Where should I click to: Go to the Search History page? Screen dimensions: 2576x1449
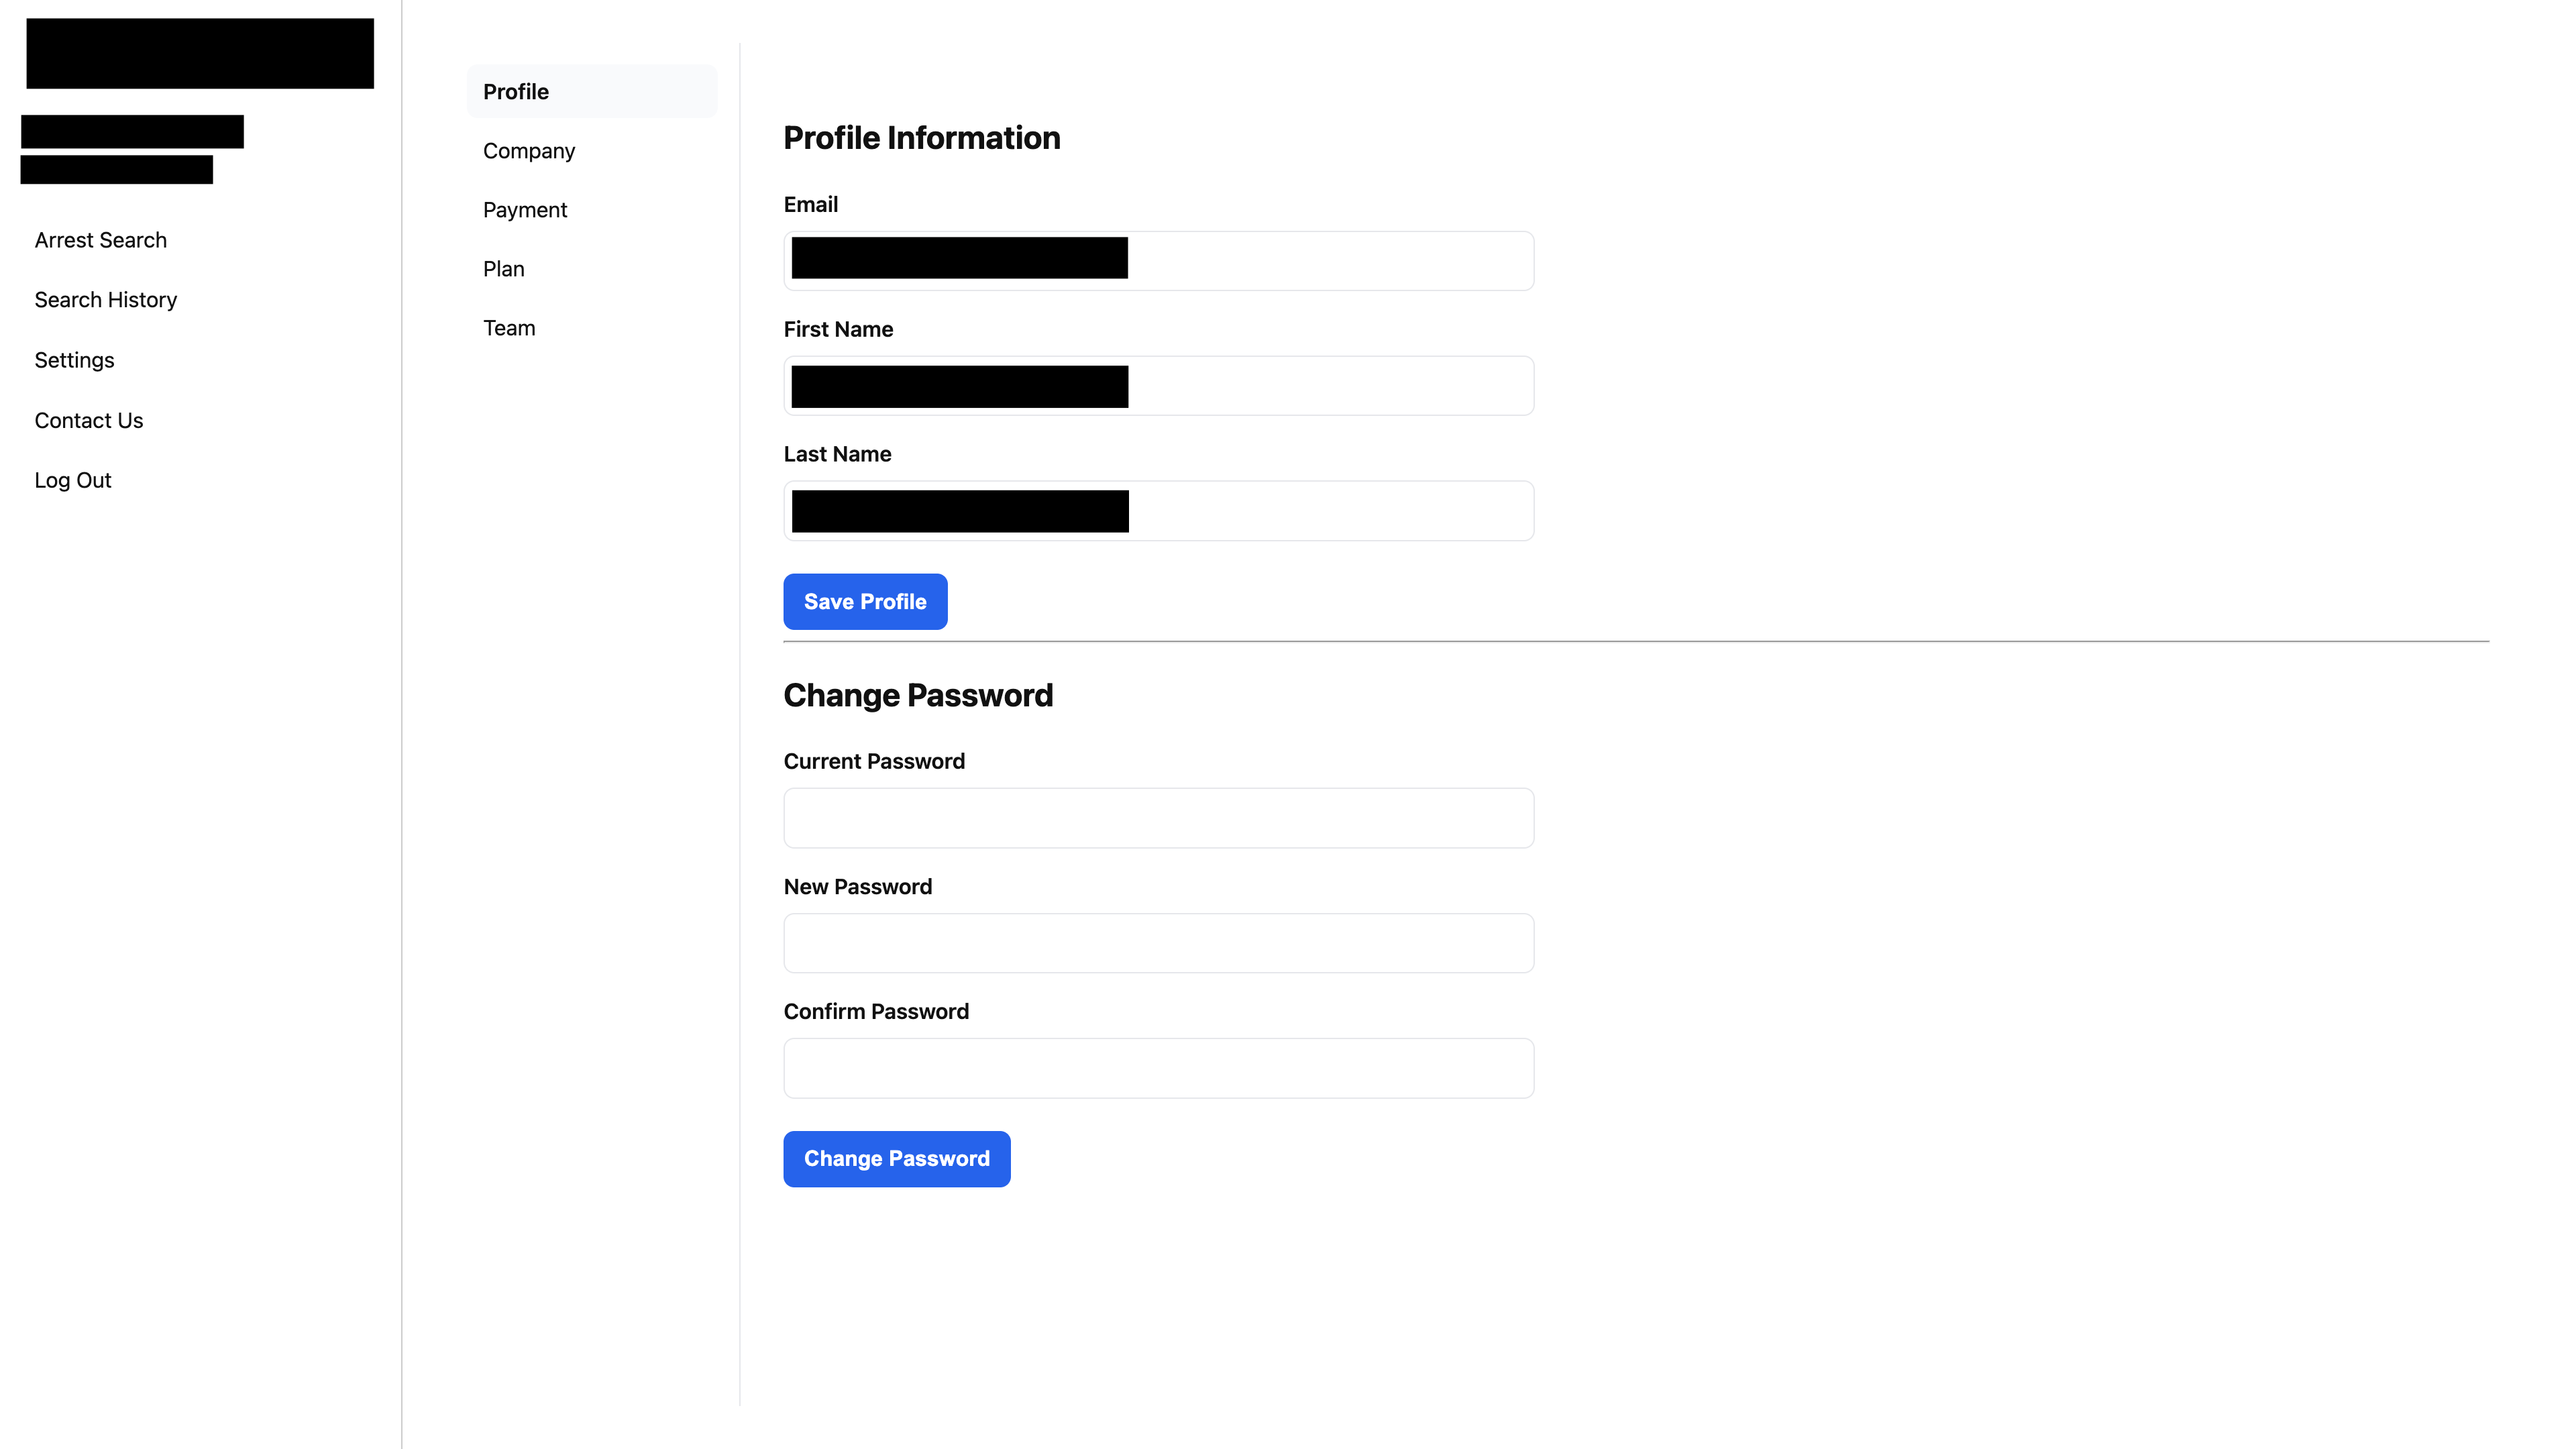coord(105,300)
